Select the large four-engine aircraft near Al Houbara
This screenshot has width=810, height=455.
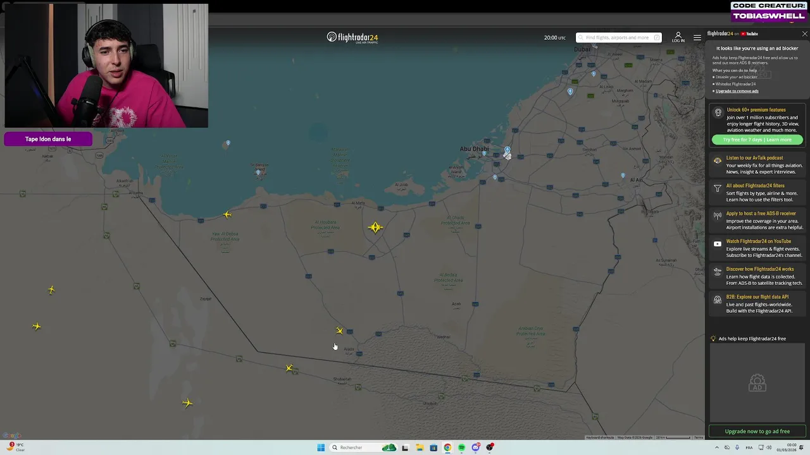pos(375,227)
